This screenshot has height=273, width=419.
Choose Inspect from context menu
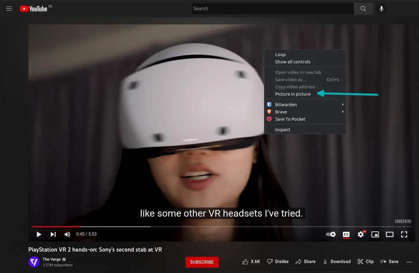click(282, 130)
